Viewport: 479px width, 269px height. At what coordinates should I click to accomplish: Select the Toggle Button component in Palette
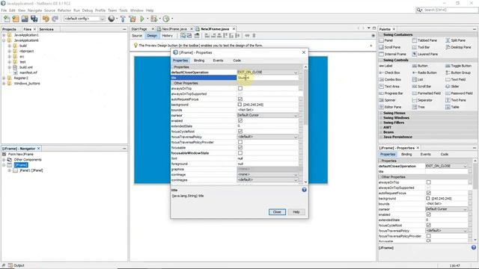[458, 66]
